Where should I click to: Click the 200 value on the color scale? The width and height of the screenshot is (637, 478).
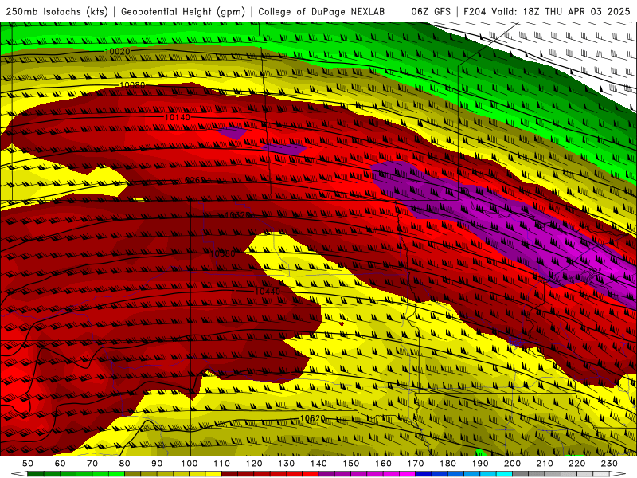pyautogui.click(x=512, y=464)
